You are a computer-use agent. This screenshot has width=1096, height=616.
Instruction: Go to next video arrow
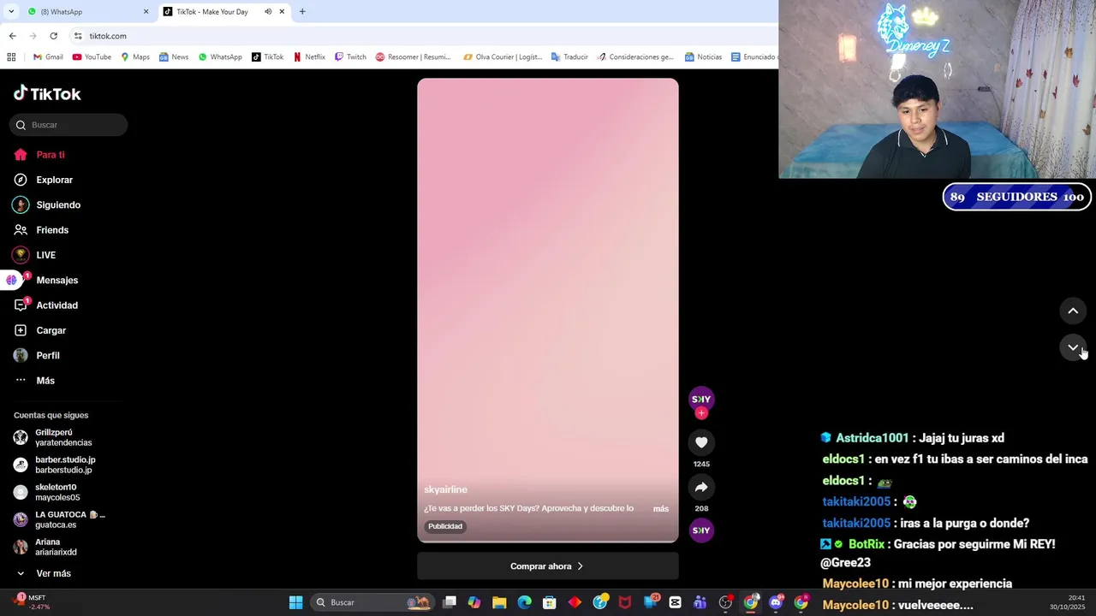pos(1073,347)
